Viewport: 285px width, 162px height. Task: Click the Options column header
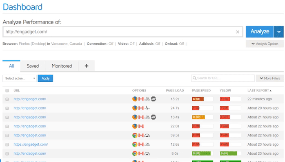tap(139, 90)
